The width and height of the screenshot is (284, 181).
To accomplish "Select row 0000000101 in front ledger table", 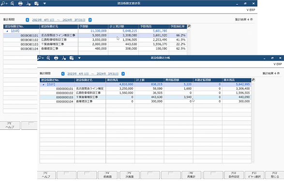I will point(146,89).
